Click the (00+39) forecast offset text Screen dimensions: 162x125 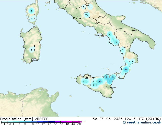[154, 119]
